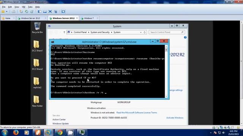Click the cmd scrollbar up arrow
The height and width of the screenshot is (136, 243).
(166, 46)
